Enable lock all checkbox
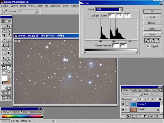Image resolution: width=164 pixels, height=123 pixels. pyautogui.click(x=156, y=99)
